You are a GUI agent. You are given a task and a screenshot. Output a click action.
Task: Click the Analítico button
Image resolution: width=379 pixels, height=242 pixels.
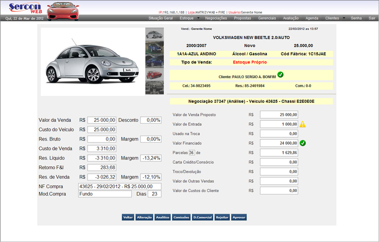[163, 217]
